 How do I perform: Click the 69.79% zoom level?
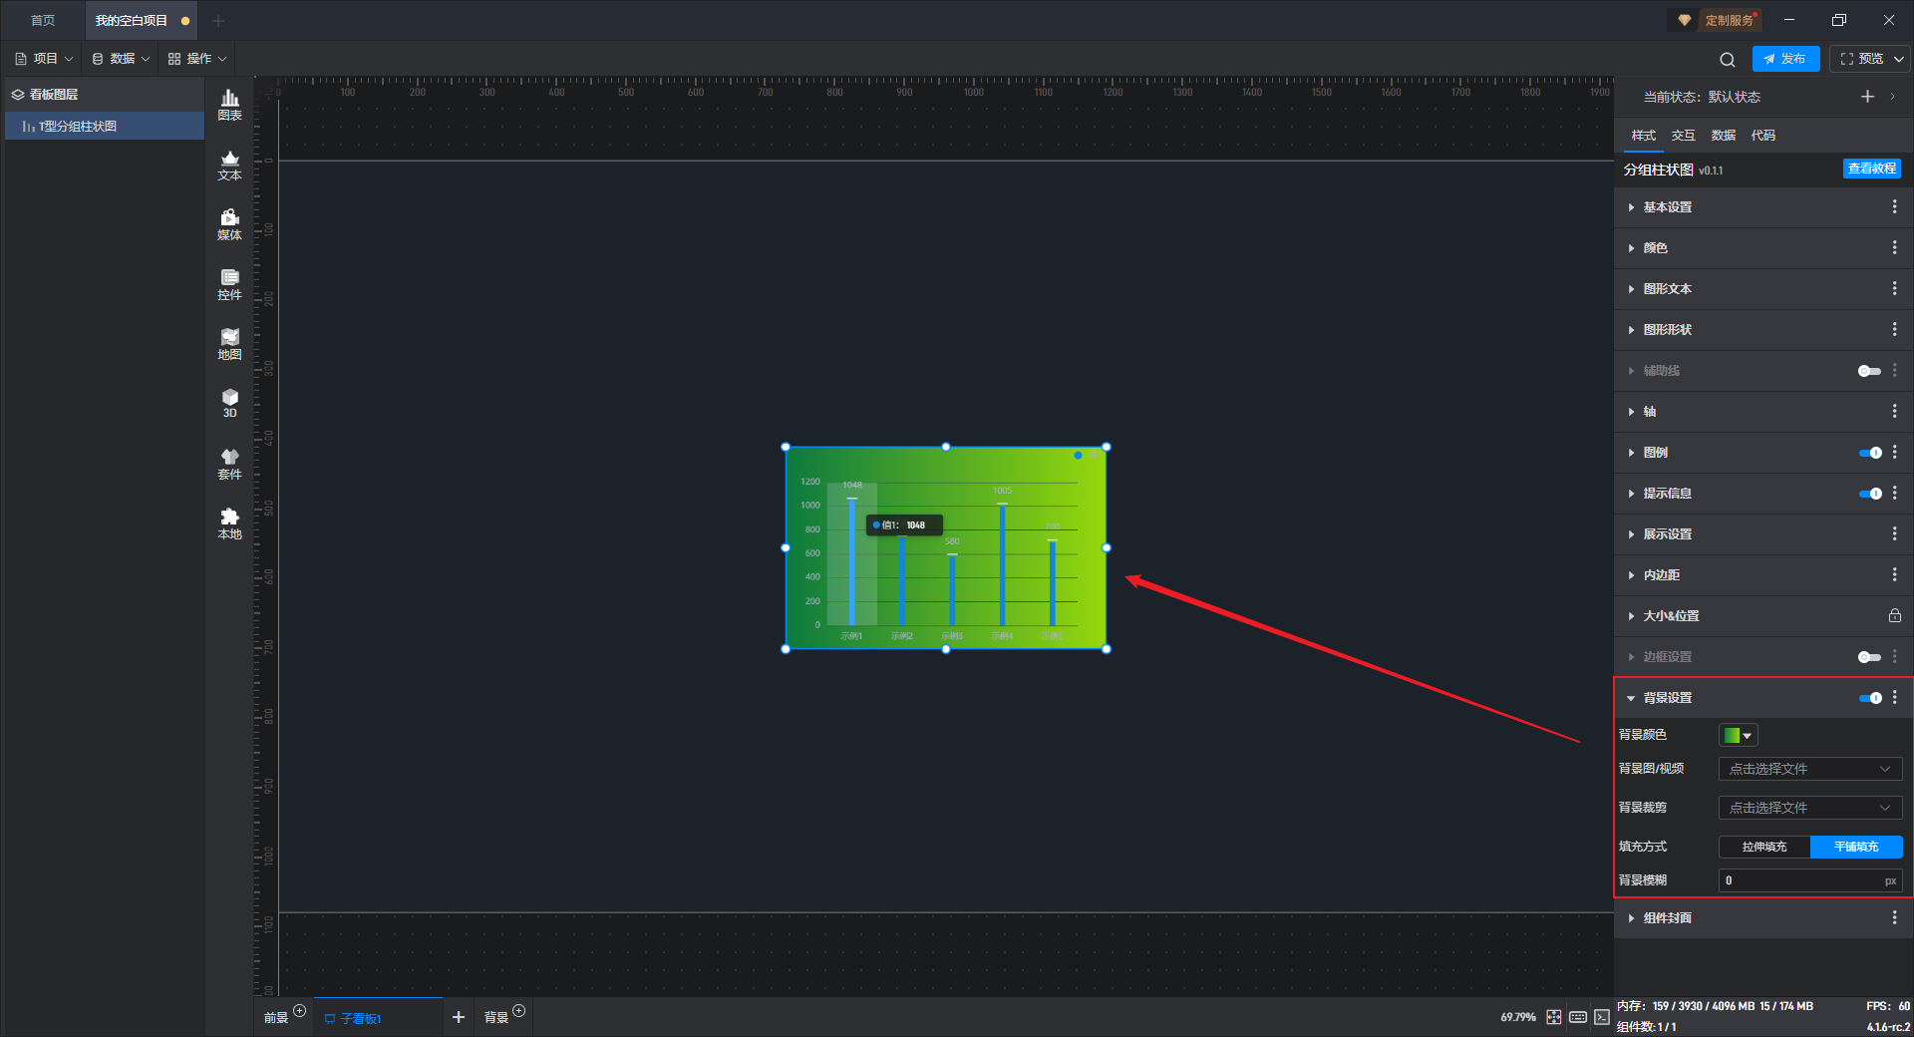coord(1518,1017)
